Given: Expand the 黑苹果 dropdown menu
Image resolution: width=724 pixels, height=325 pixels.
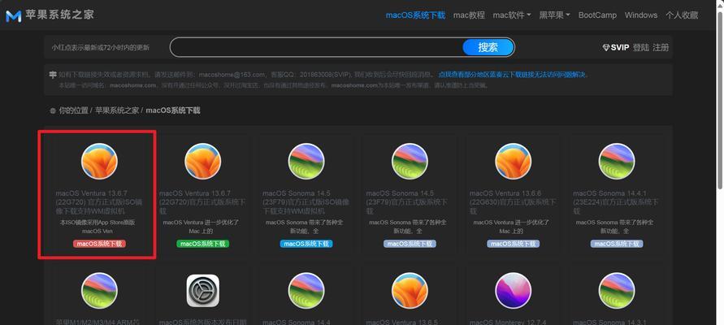Looking at the screenshot, I should [554, 15].
